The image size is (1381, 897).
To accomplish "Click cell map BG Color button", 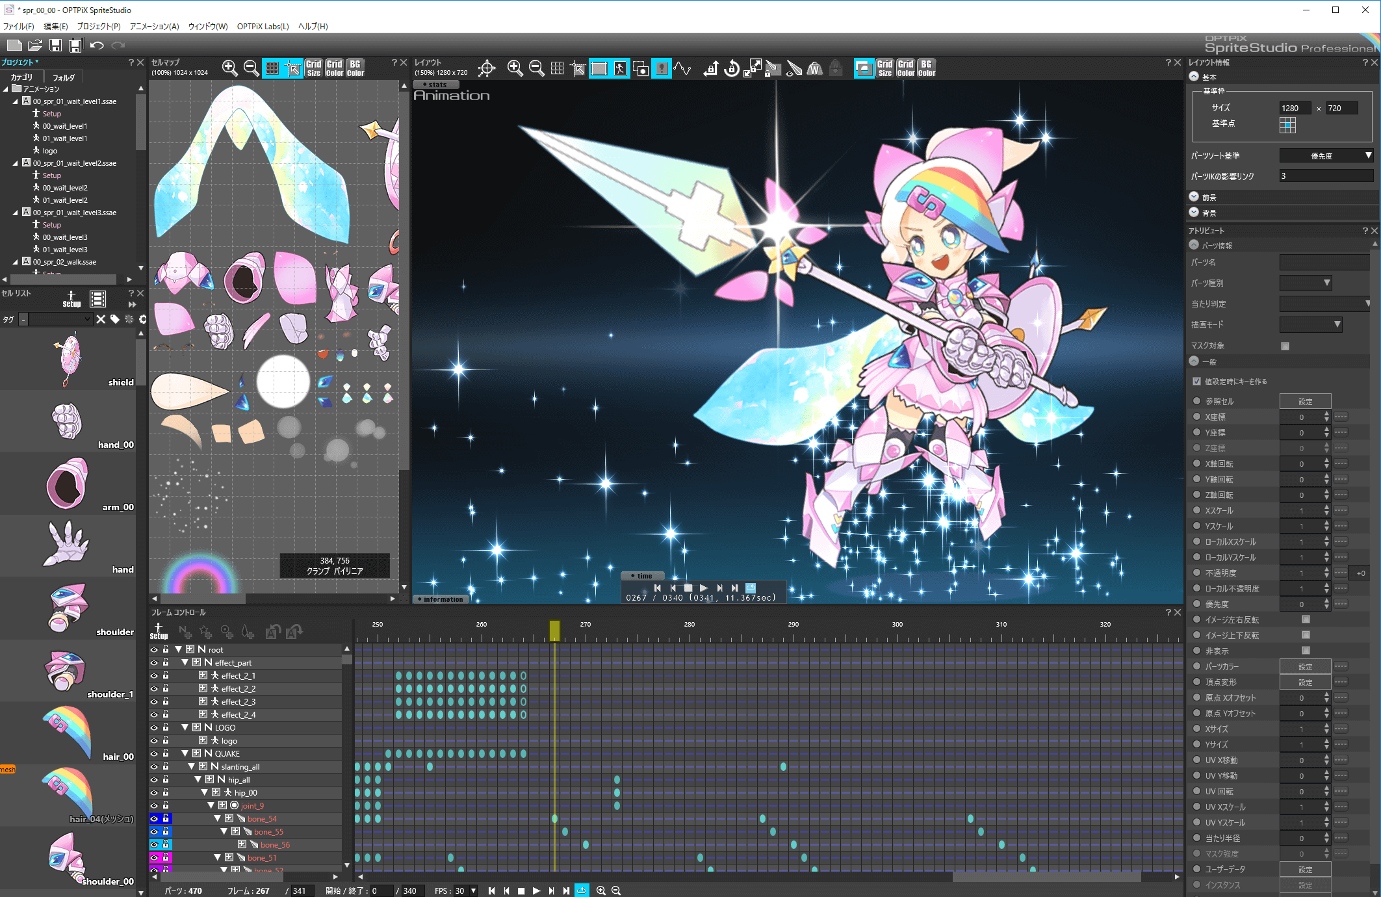I will [x=355, y=68].
